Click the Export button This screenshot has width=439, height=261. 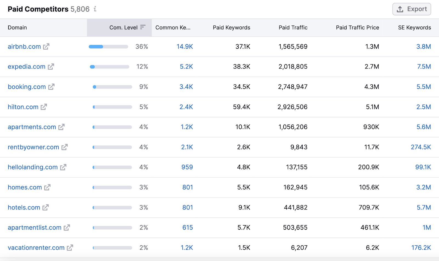[412, 9]
